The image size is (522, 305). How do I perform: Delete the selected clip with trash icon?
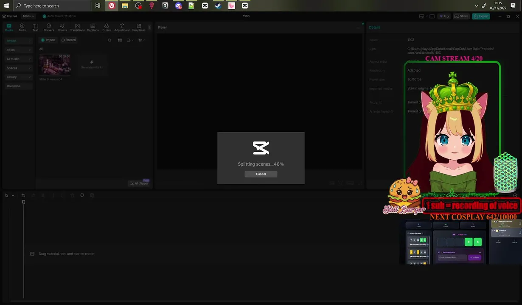(x=72, y=195)
